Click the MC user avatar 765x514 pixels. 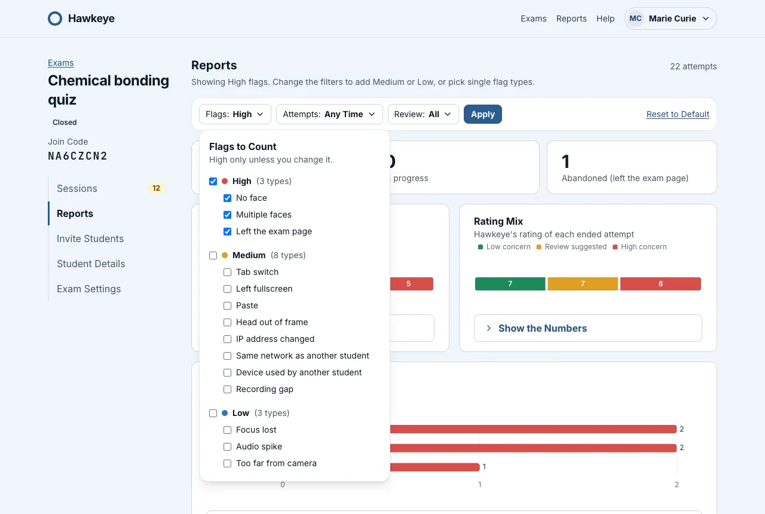click(636, 19)
